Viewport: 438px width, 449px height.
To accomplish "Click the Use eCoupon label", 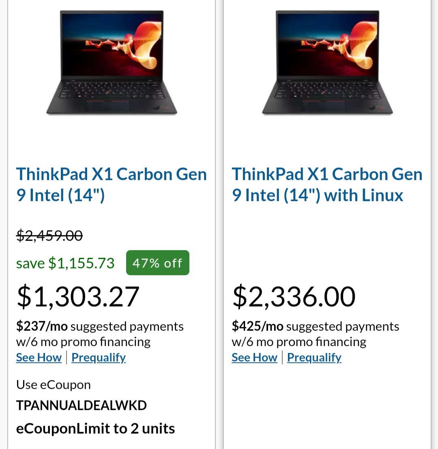I will point(54,385).
